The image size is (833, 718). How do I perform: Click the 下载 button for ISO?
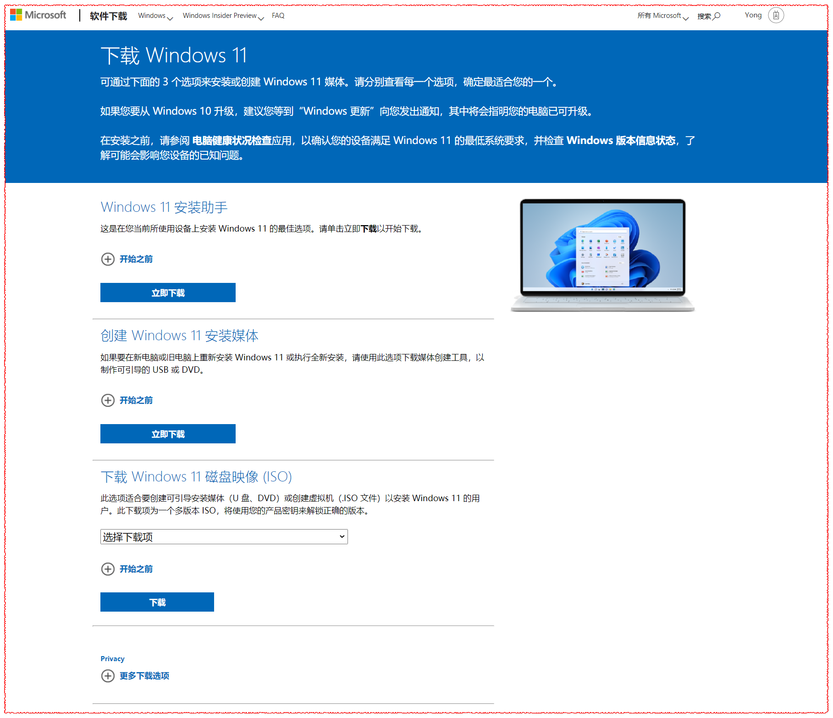click(157, 602)
